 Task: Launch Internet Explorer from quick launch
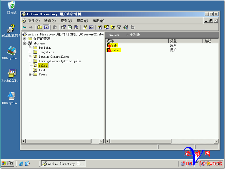tap(21, 164)
